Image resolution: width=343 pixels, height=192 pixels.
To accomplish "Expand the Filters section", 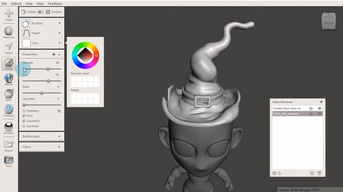I will click(42, 147).
